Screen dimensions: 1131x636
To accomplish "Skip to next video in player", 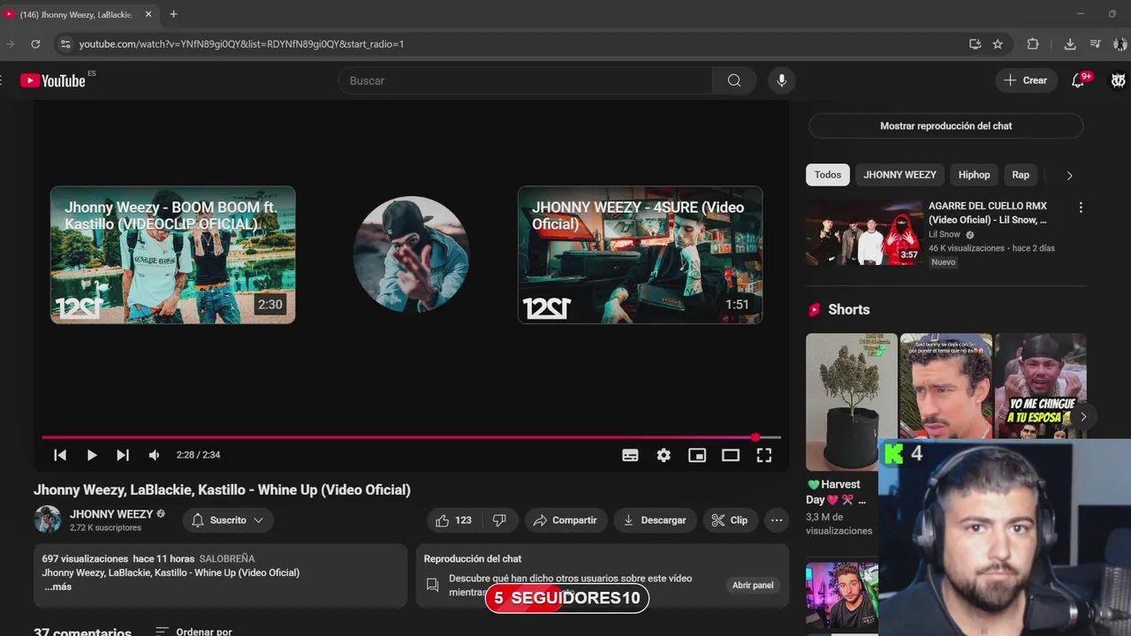I will [x=123, y=455].
